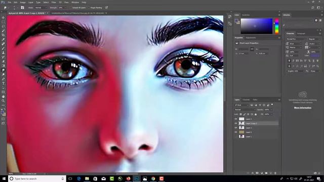324x182 pixels.
Task: Select the Brush tool
Action: [3, 48]
